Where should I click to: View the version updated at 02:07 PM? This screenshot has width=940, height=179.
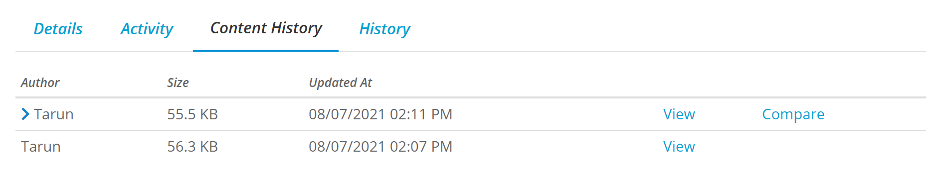tap(679, 147)
